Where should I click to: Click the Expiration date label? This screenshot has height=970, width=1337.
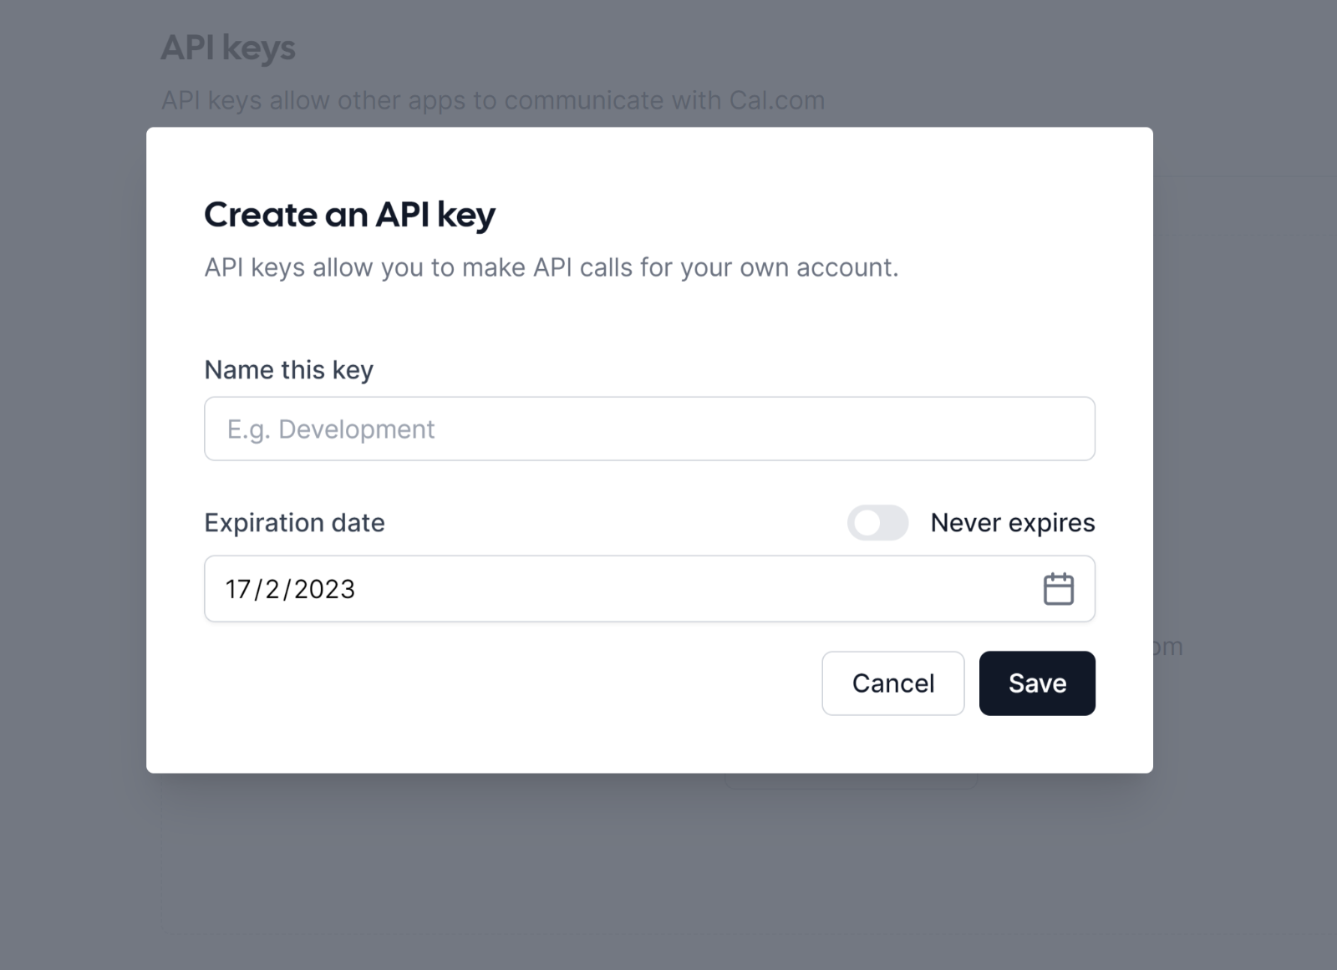[x=295, y=523]
